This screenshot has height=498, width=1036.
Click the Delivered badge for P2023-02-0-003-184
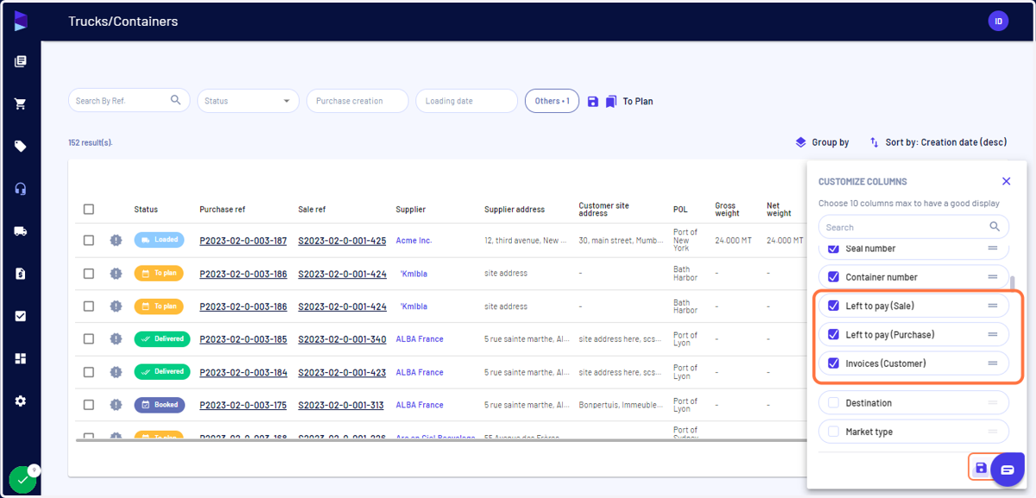(x=162, y=371)
